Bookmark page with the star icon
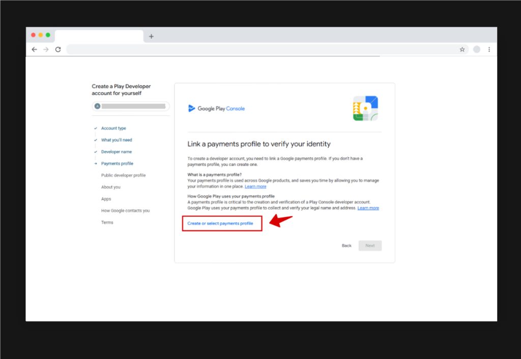The width and height of the screenshot is (521, 359). pyautogui.click(x=462, y=49)
